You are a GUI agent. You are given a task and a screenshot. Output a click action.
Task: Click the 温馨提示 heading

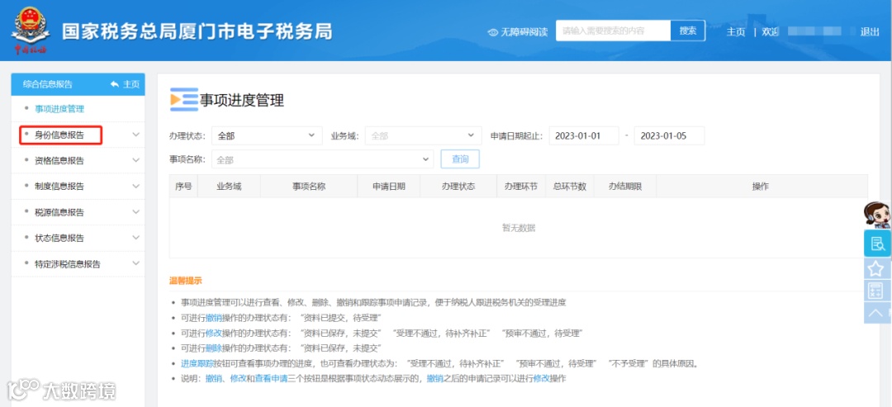(186, 280)
